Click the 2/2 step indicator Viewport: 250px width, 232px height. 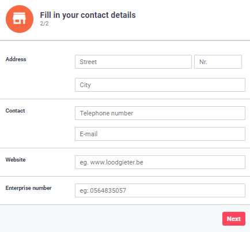[x=44, y=24]
